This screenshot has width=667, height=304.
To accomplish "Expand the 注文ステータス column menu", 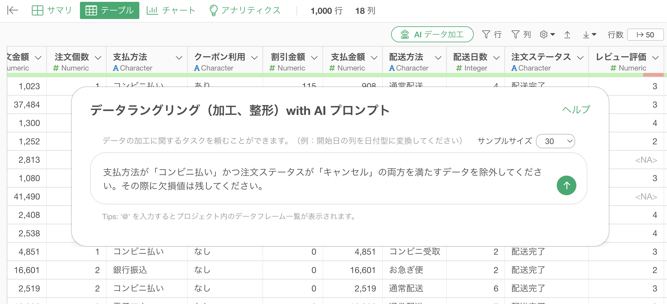I will [580, 58].
